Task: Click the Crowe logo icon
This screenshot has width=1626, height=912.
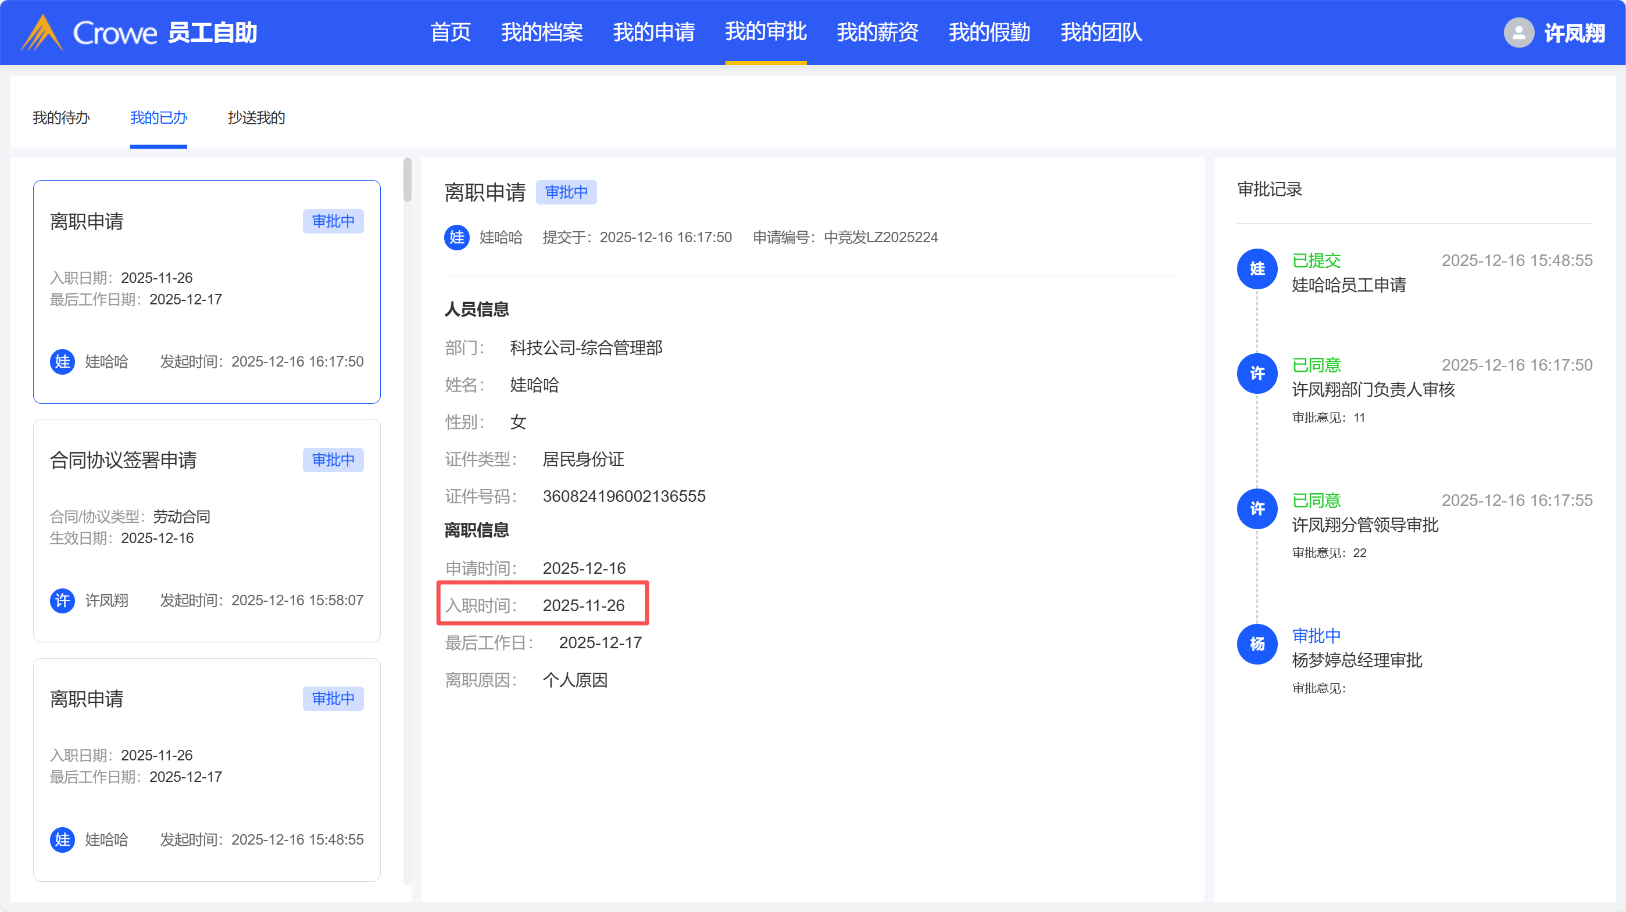Action: click(x=42, y=33)
